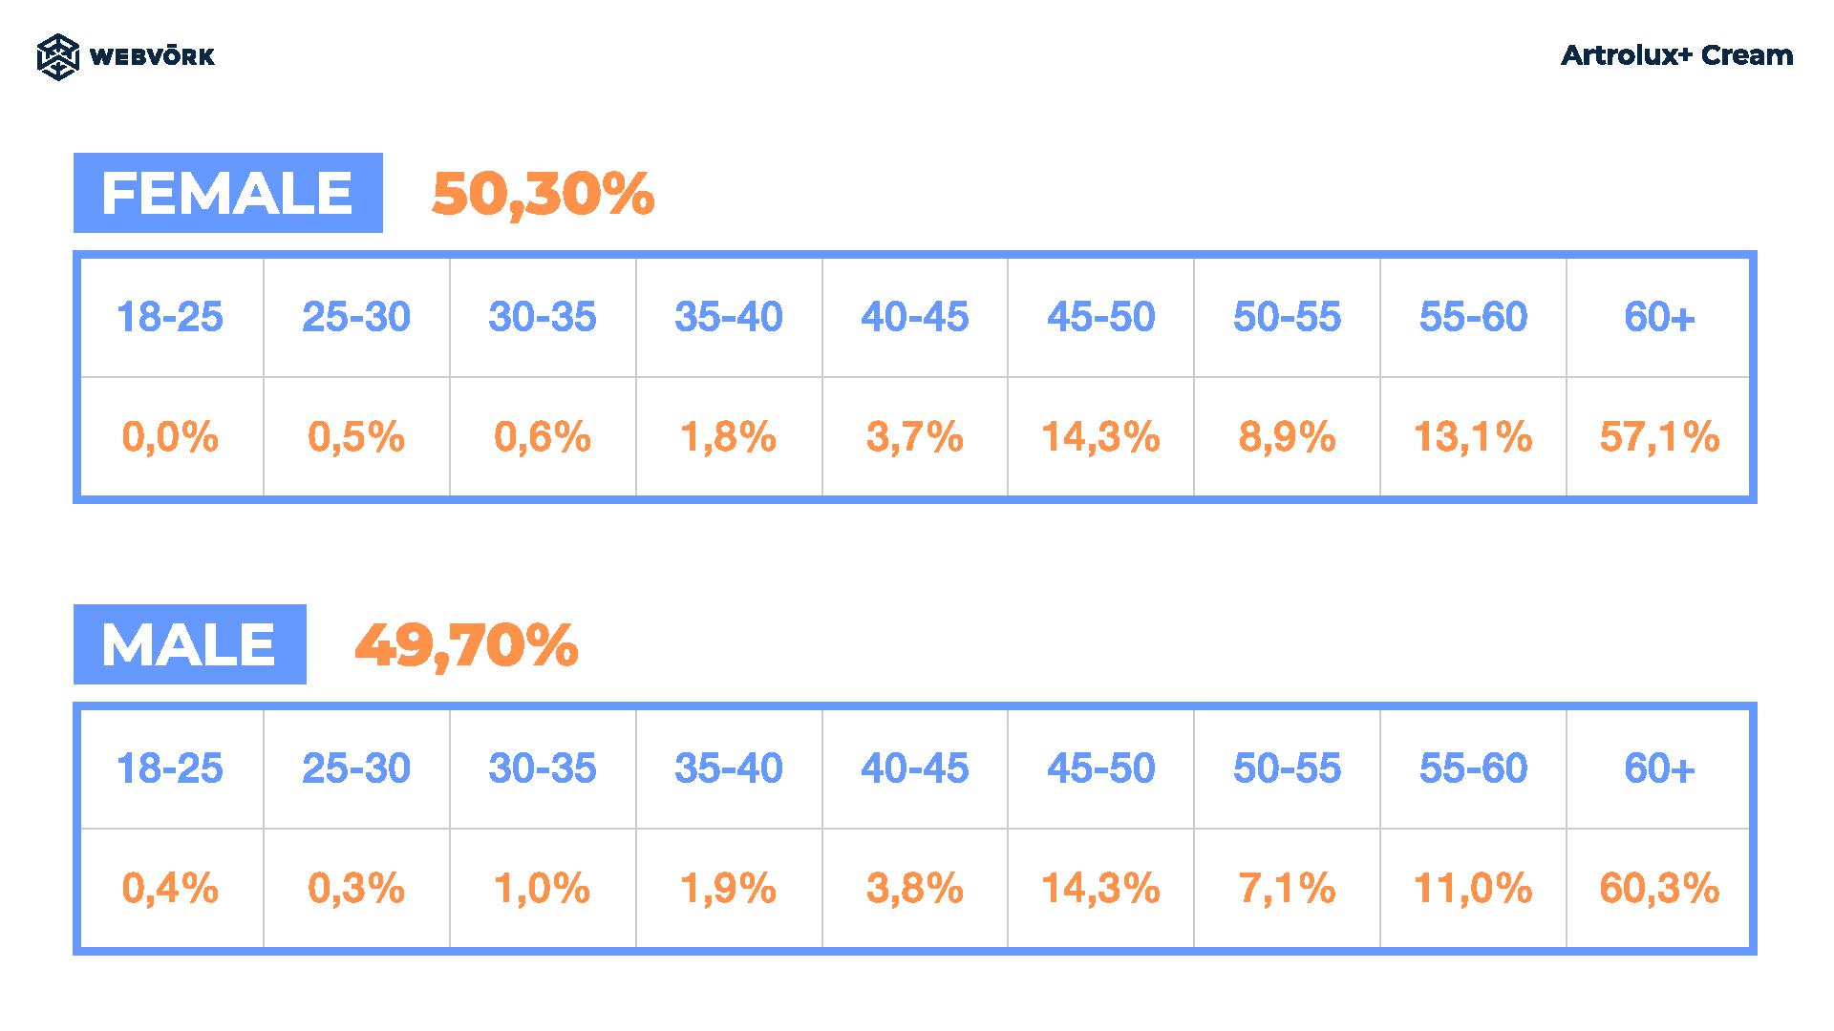Screen dimensions: 1834x1031
Task: Select the male 30-35 age header cell
Action: click(543, 768)
